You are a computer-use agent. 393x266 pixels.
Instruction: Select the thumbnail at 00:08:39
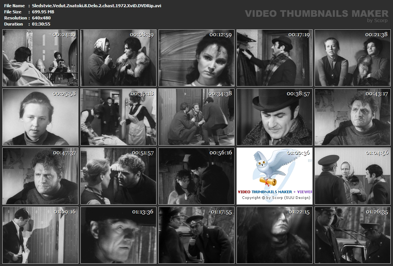pyautogui.click(x=118, y=58)
